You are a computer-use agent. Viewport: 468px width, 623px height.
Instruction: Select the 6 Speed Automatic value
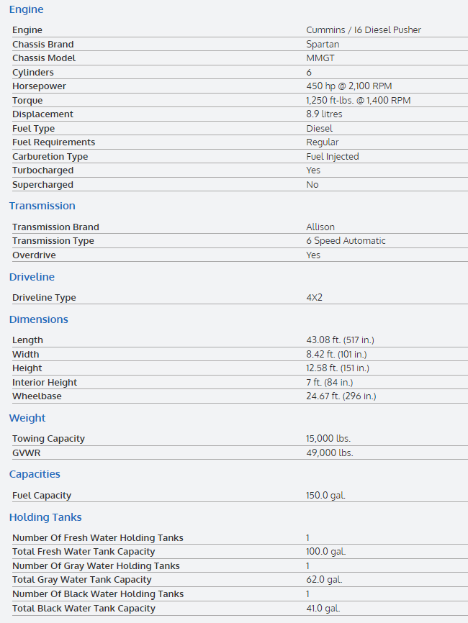click(346, 241)
